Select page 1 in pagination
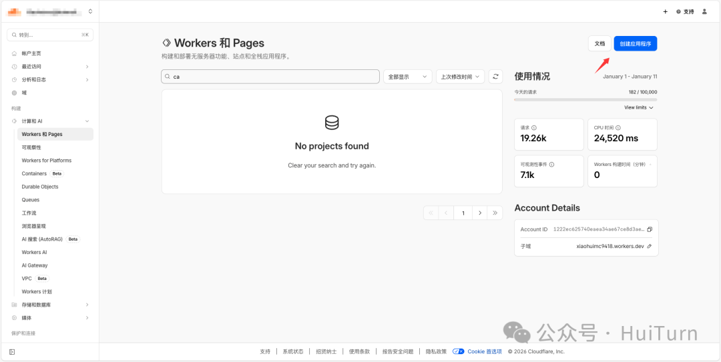This screenshot has height=362, width=721. (x=463, y=213)
